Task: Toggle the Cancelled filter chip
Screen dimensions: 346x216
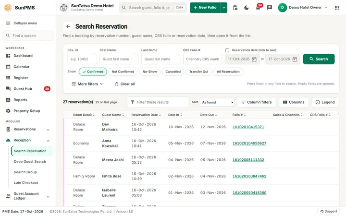Action: tap(173, 72)
